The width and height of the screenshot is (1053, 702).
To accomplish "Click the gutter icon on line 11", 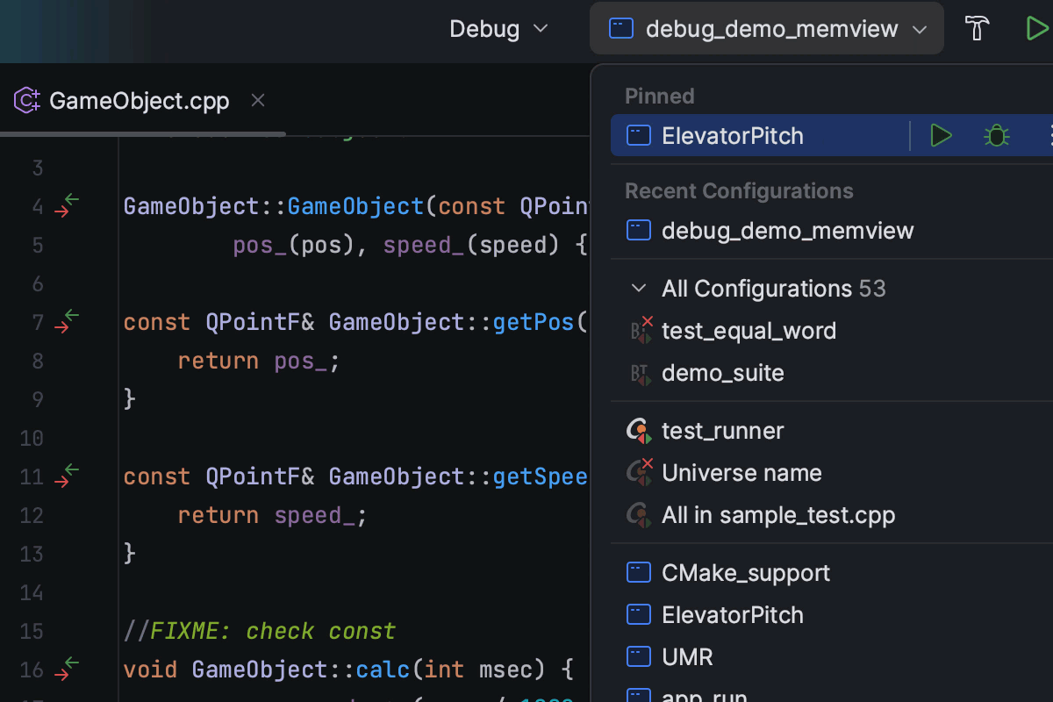I will point(67,476).
